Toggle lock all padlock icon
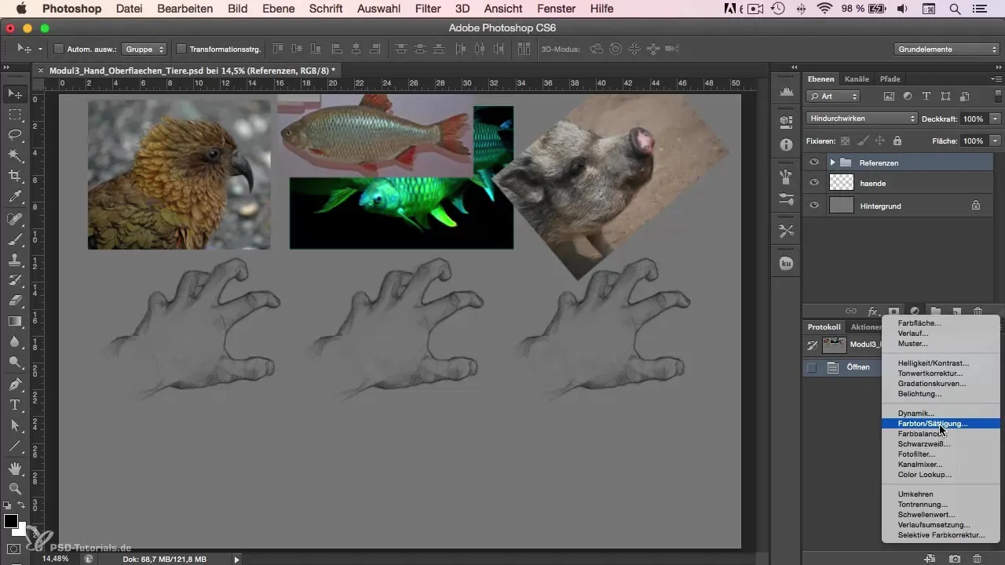1005x565 pixels. (897, 140)
